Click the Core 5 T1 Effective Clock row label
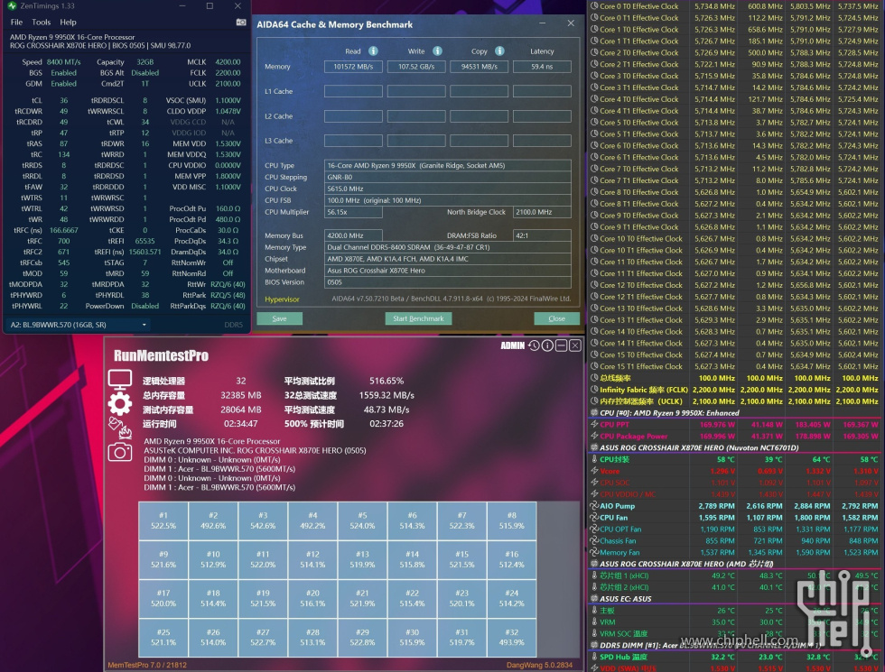The image size is (885, 672). coord(639,134)
